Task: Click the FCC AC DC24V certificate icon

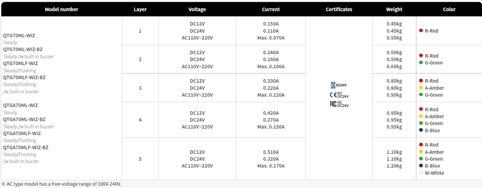Action: [x=339, y=104]
